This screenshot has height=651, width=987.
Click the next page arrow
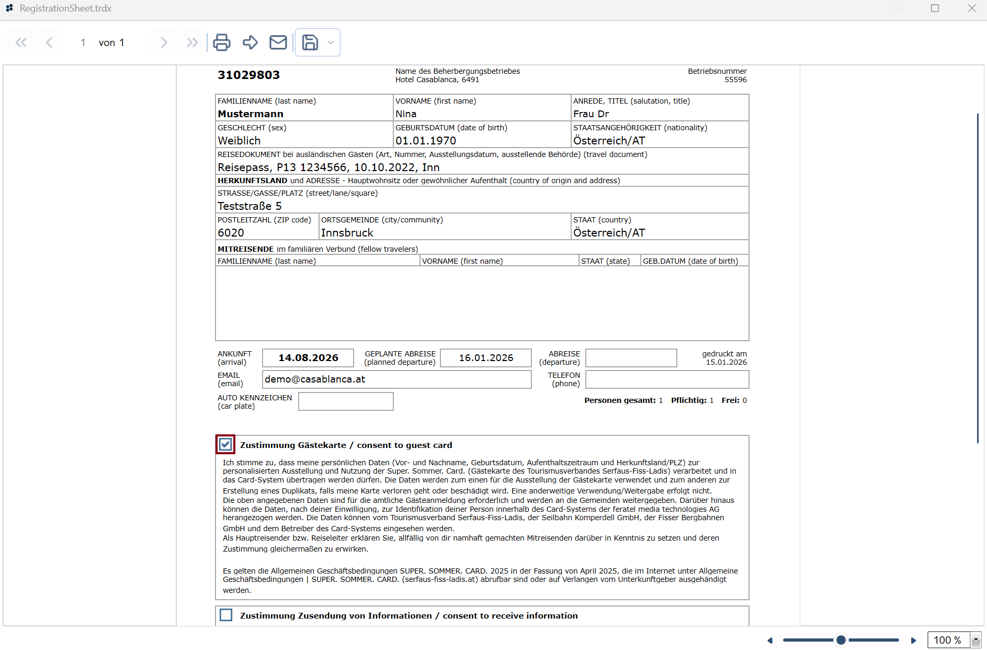[164, 43]
